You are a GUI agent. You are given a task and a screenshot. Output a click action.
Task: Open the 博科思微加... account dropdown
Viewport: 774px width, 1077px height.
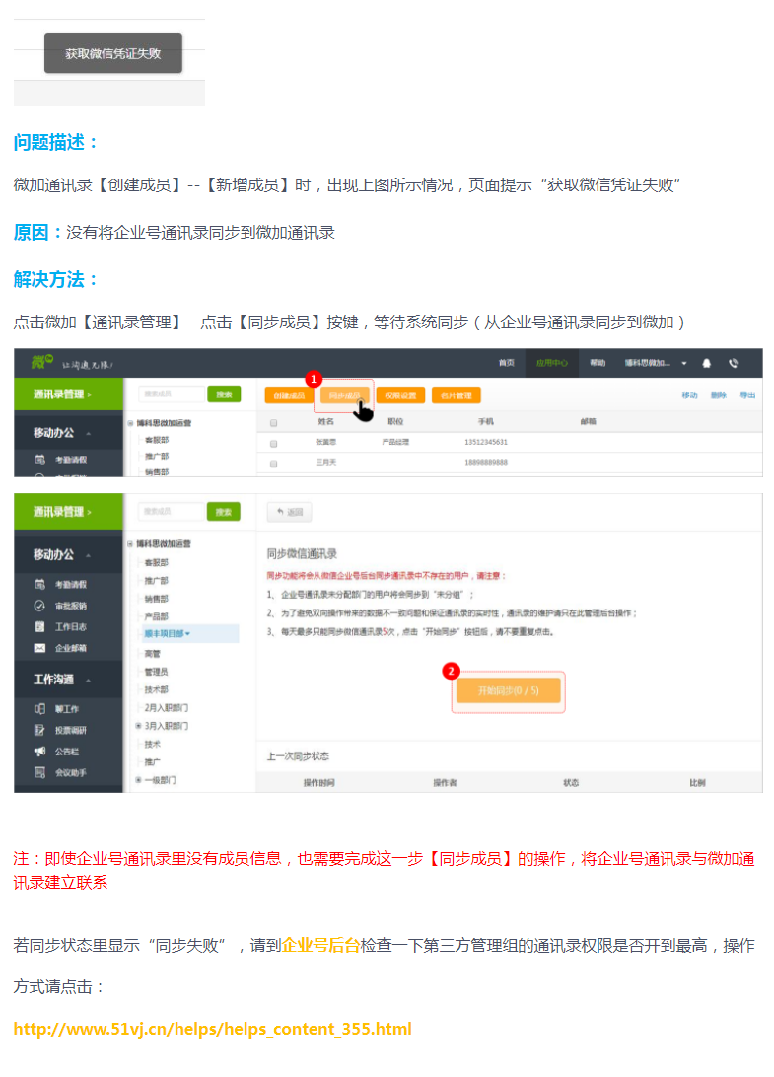(x=655, y=363)
